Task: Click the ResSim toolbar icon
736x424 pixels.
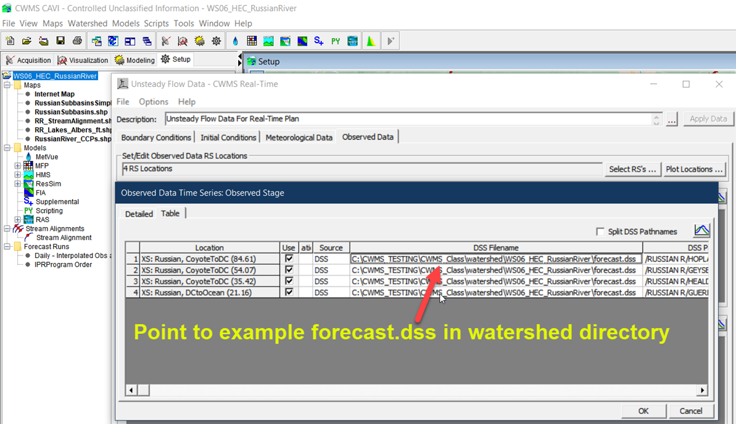Action: point(286,41)
